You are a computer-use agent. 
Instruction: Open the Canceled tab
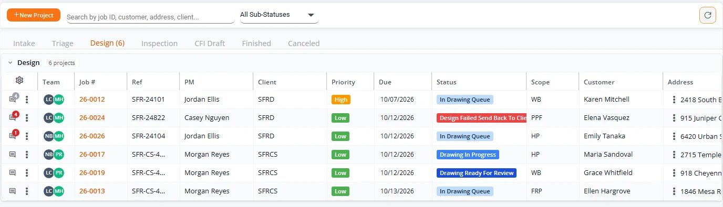(304, 43)
